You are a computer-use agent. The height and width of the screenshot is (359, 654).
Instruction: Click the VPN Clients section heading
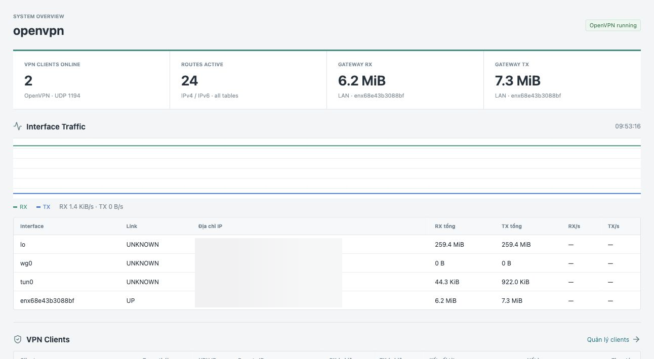[x=48, y=339]
